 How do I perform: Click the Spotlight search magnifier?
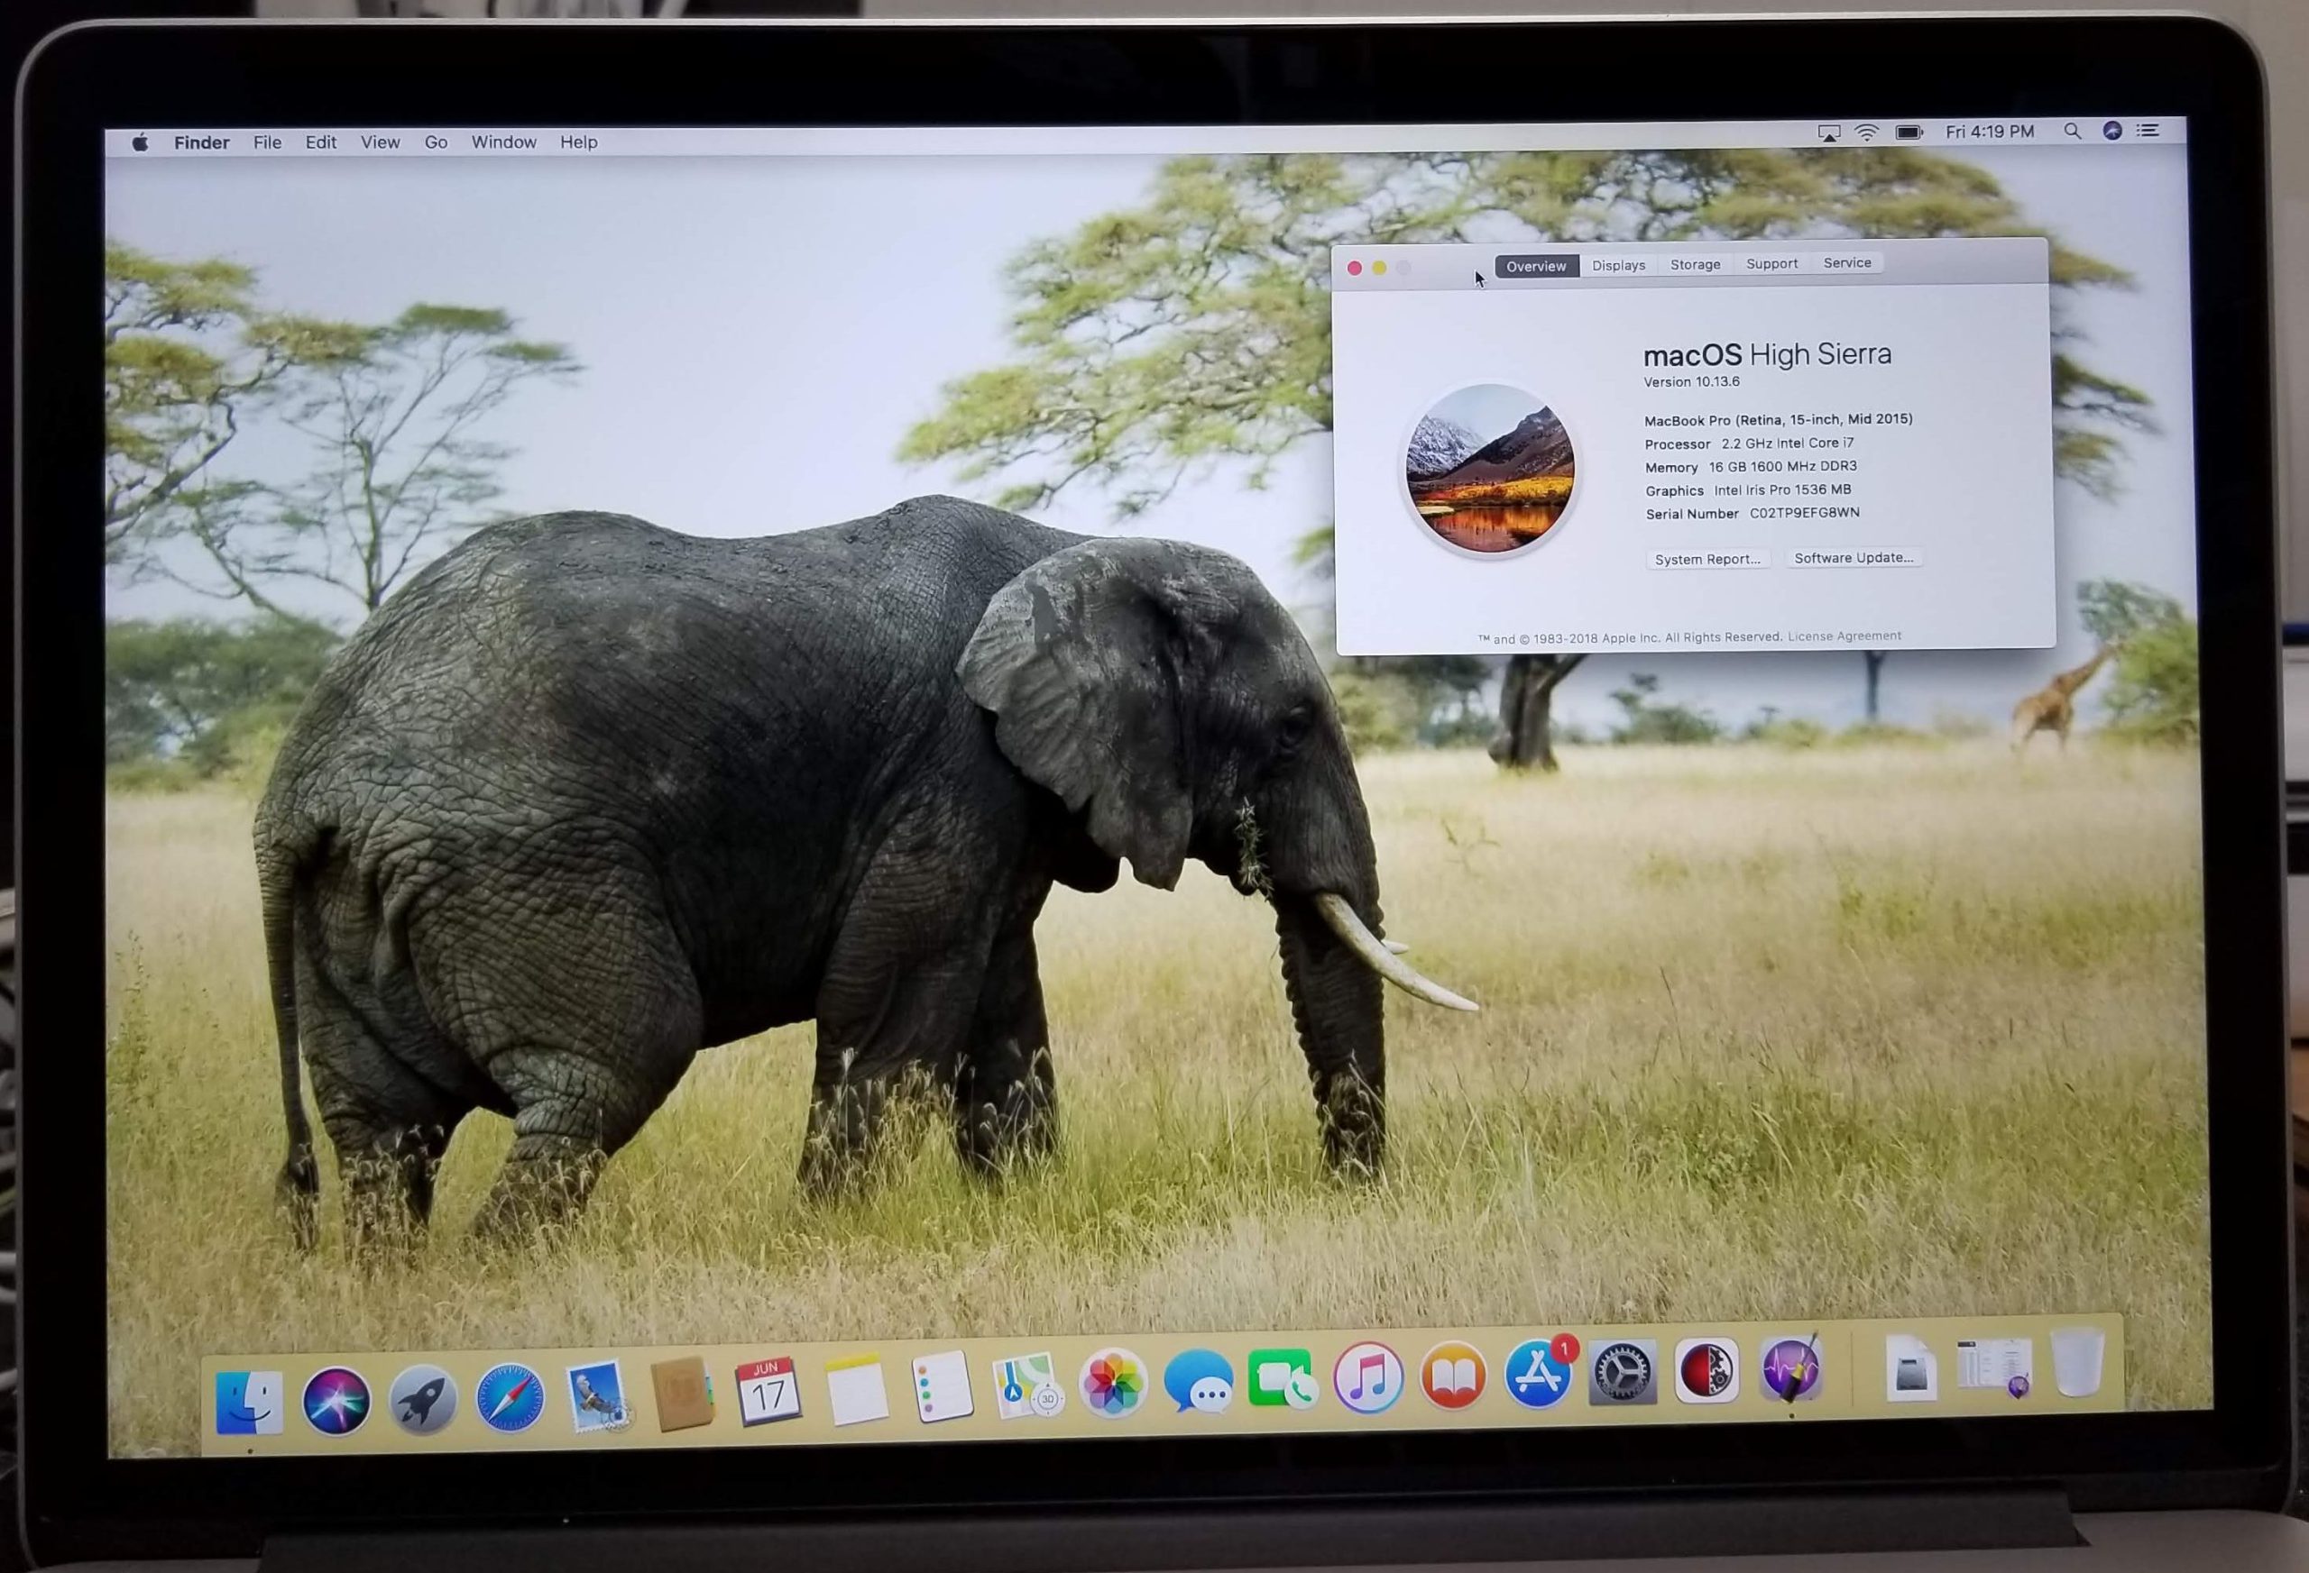pos(2072,131)
